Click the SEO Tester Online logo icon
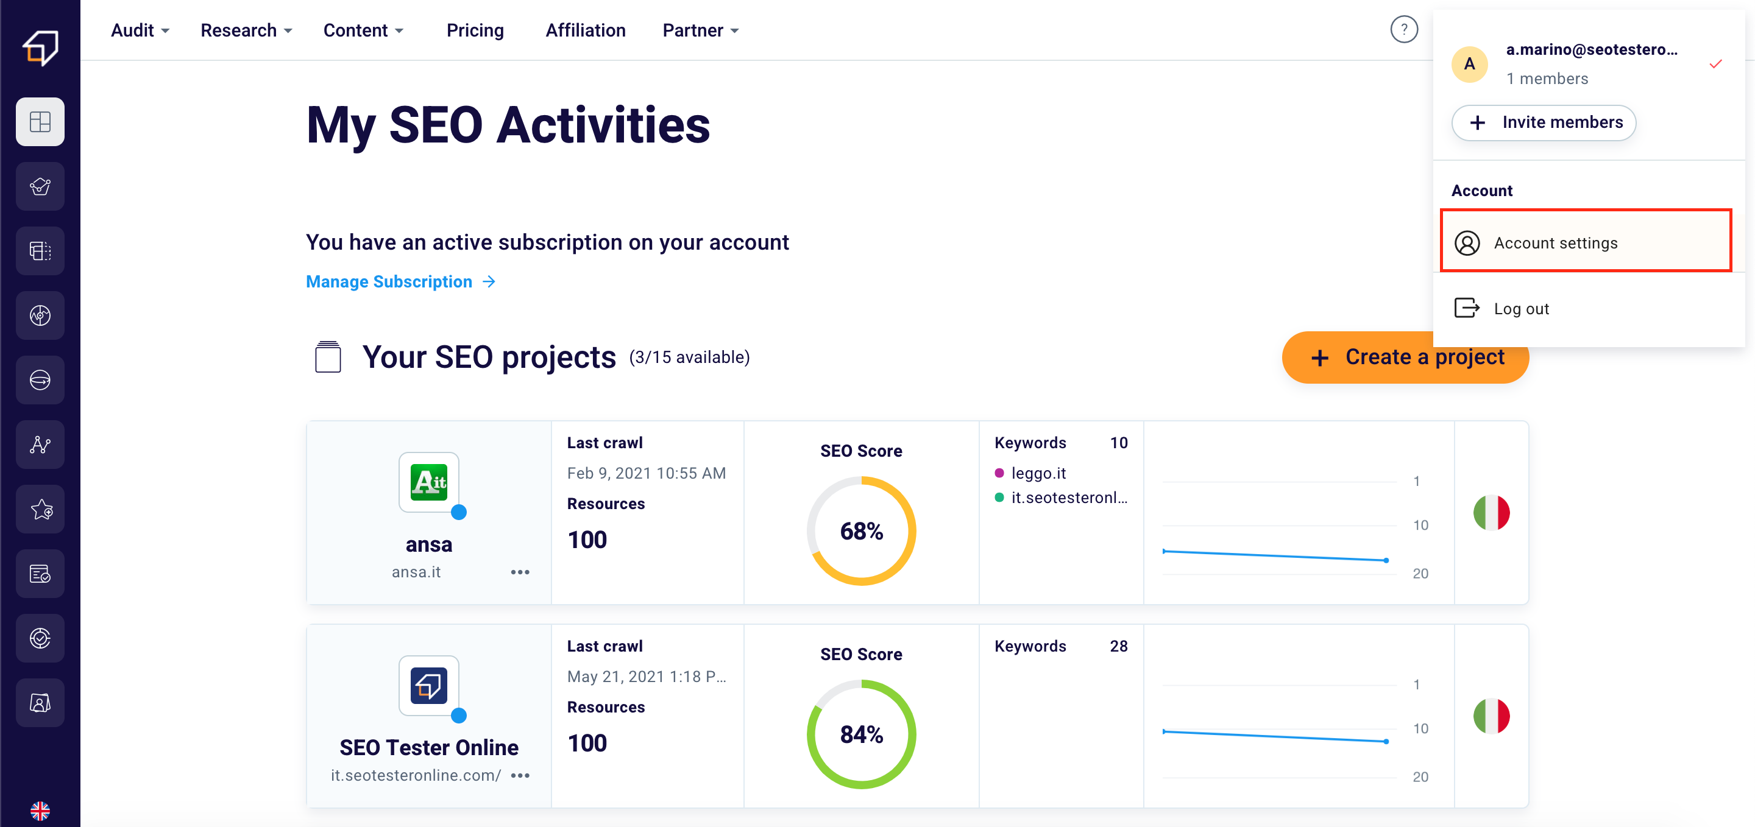This screenshot has height=827, width=1755. [x=40, y=47]
